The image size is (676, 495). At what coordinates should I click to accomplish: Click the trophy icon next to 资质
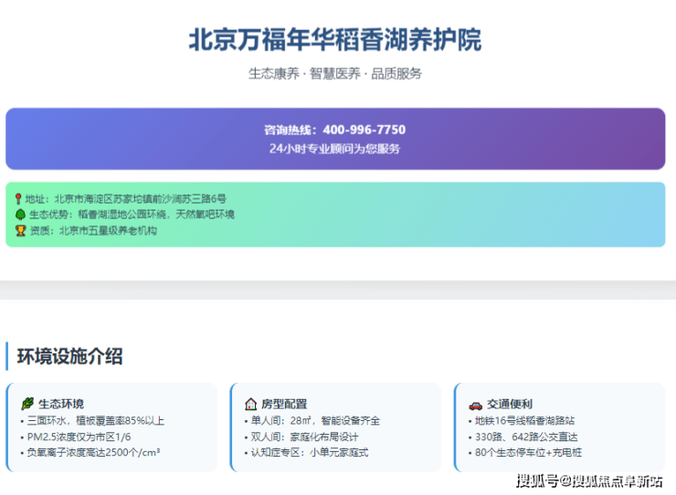(19, 231)
